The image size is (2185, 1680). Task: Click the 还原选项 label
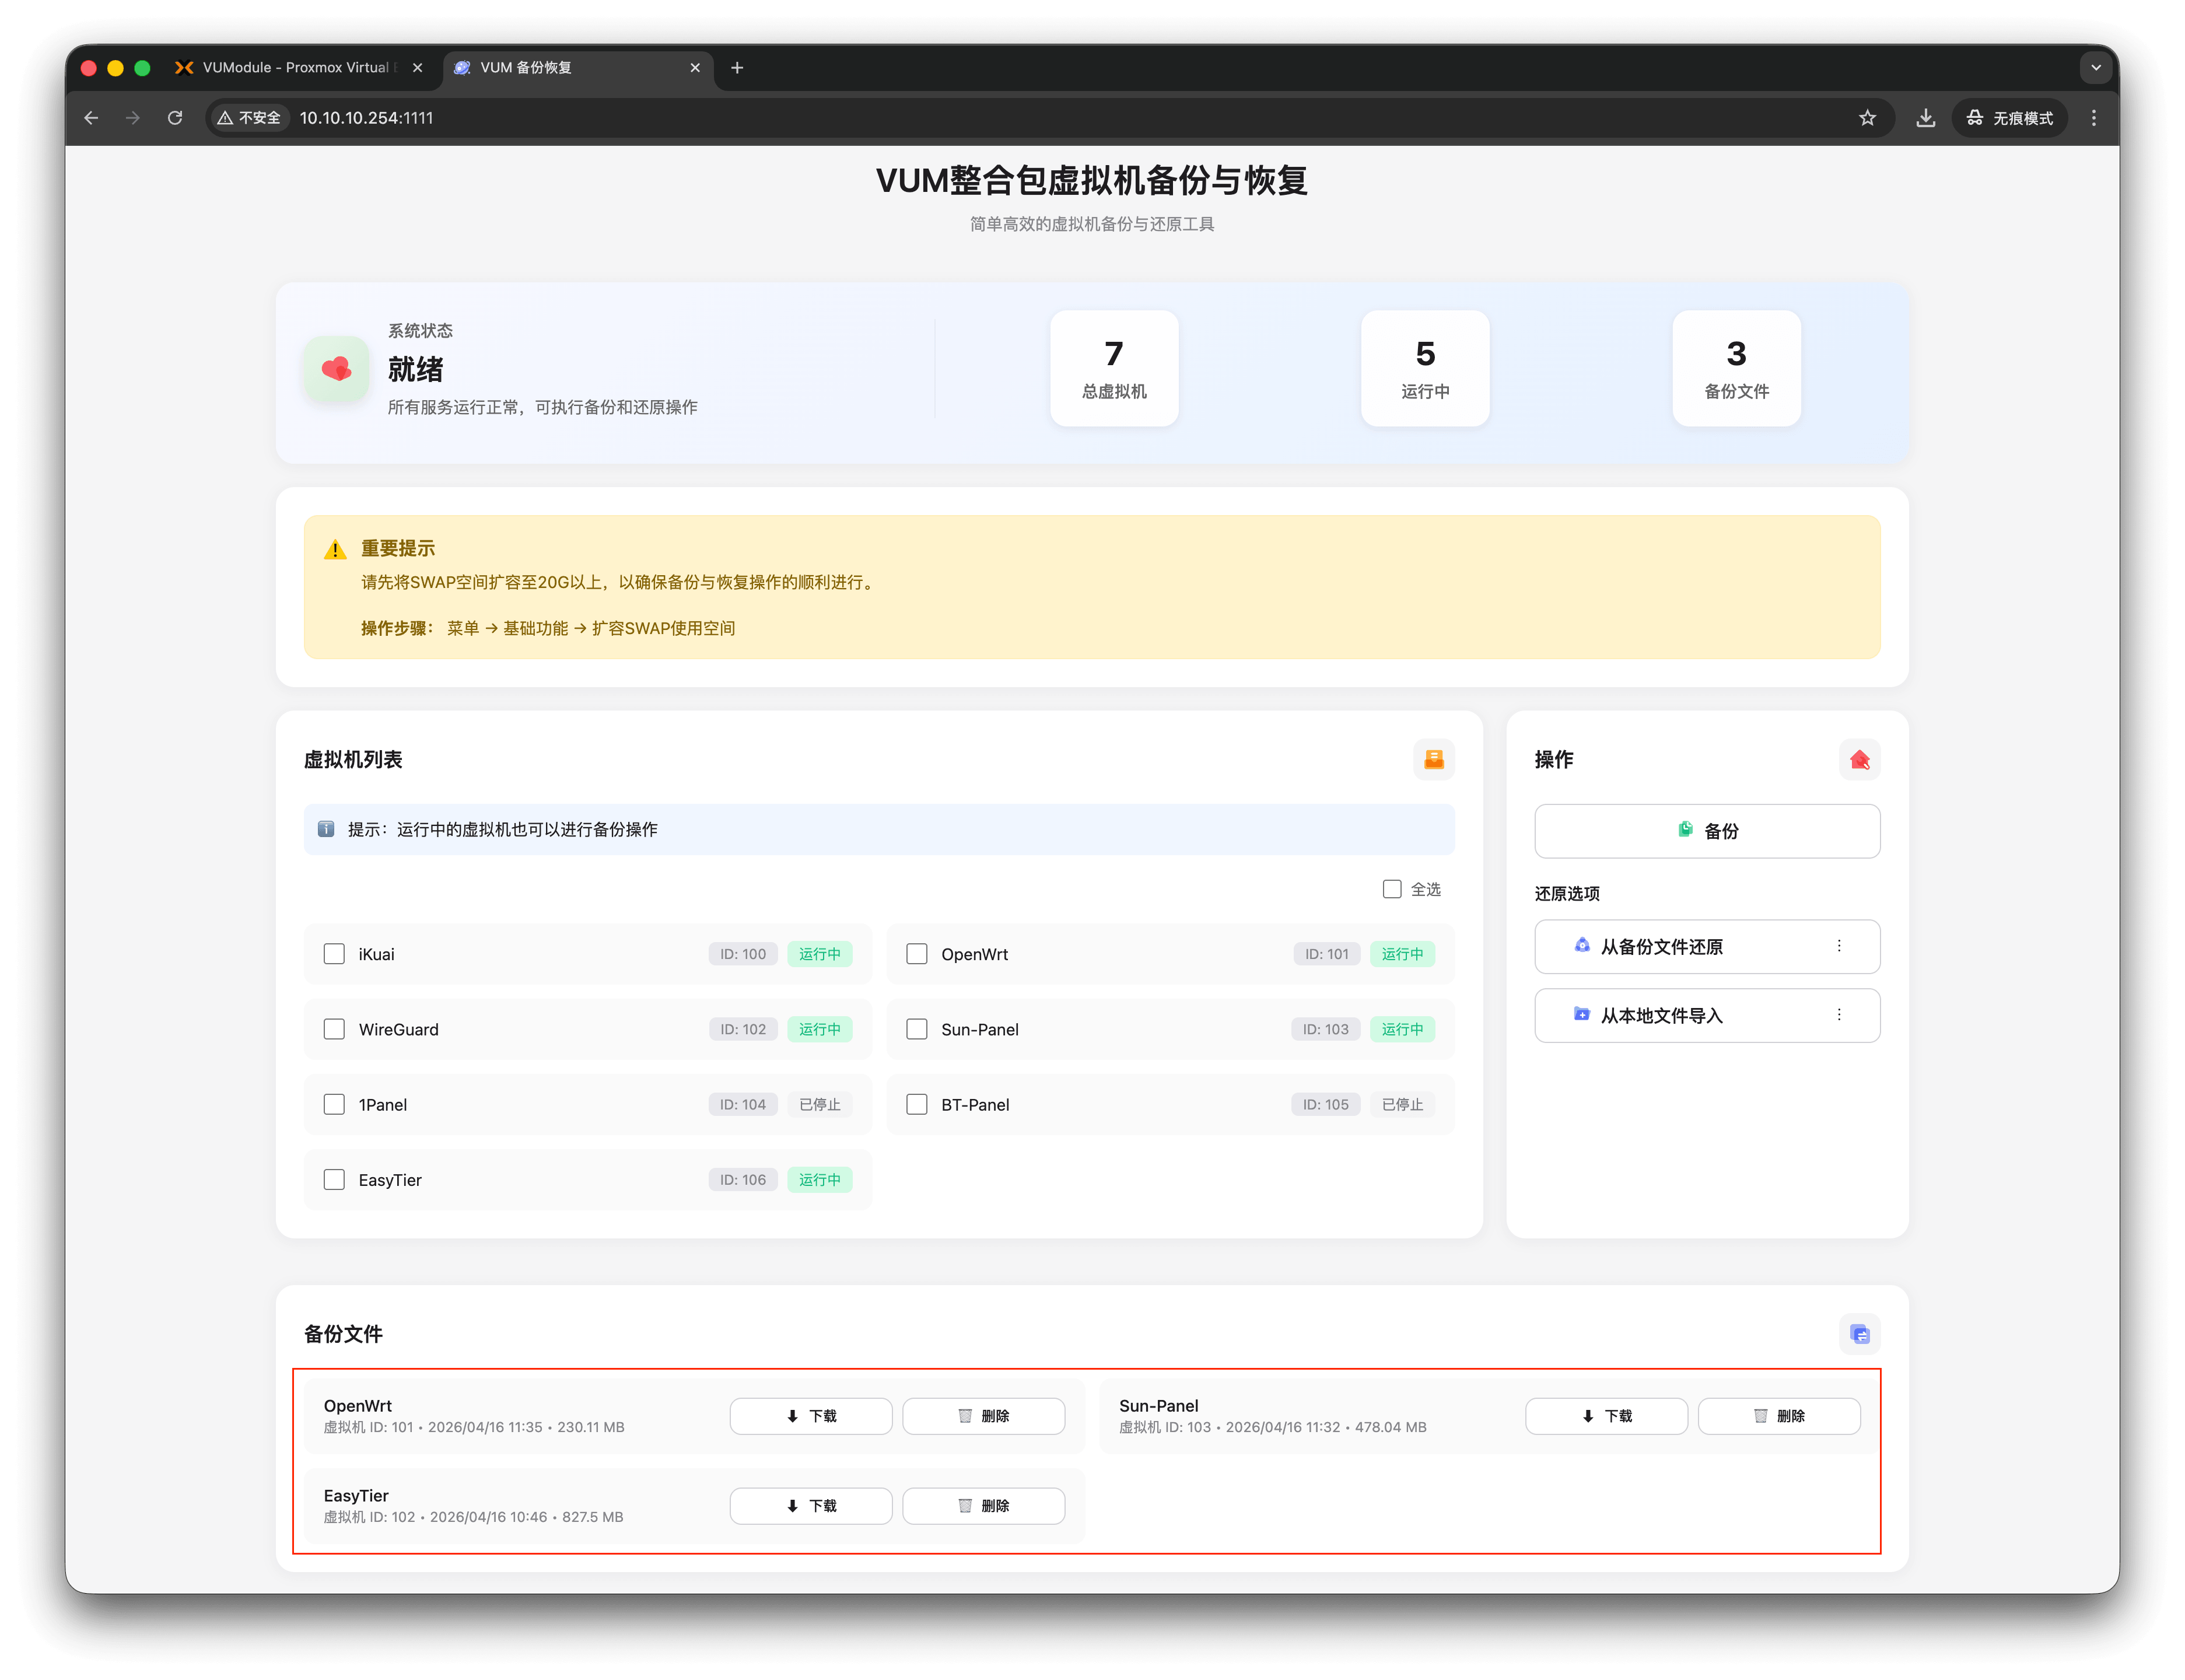(x=1567, y=893)
